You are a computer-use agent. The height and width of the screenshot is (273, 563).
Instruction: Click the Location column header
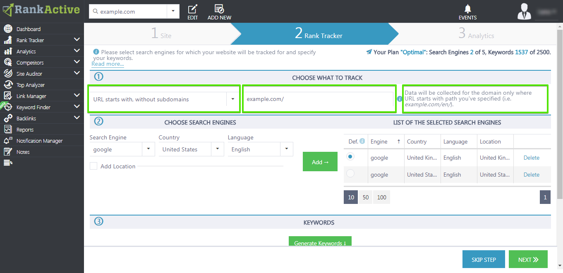tap(495, 141)
